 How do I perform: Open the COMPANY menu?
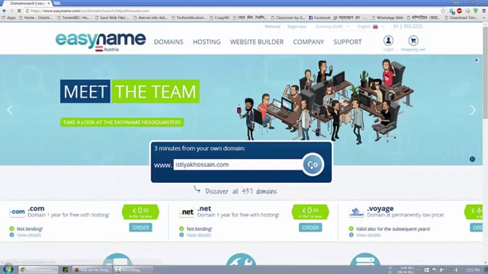tap(308, 42)
